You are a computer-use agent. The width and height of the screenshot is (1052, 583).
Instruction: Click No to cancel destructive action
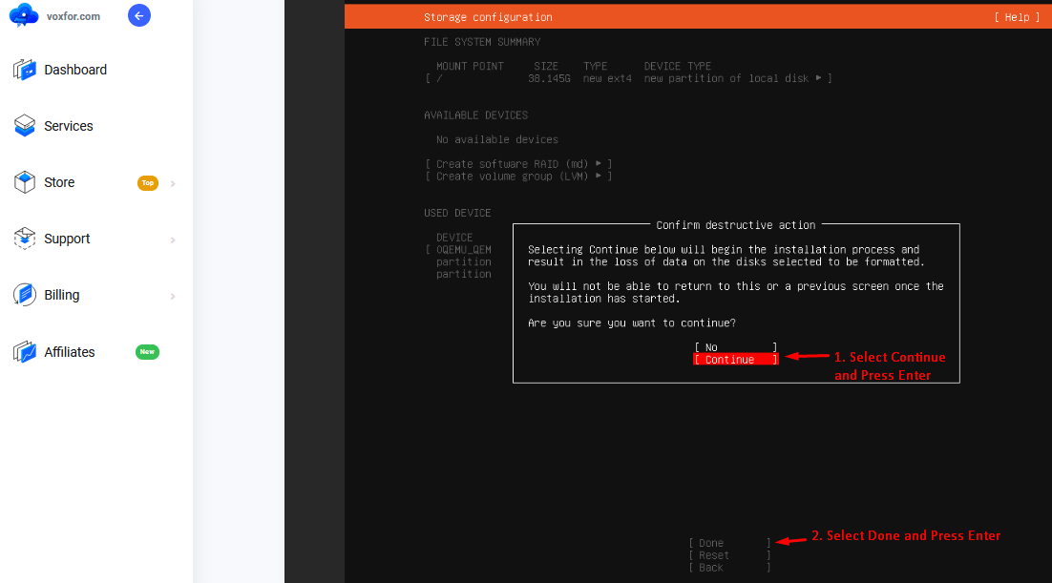click(x=735, y=346)
